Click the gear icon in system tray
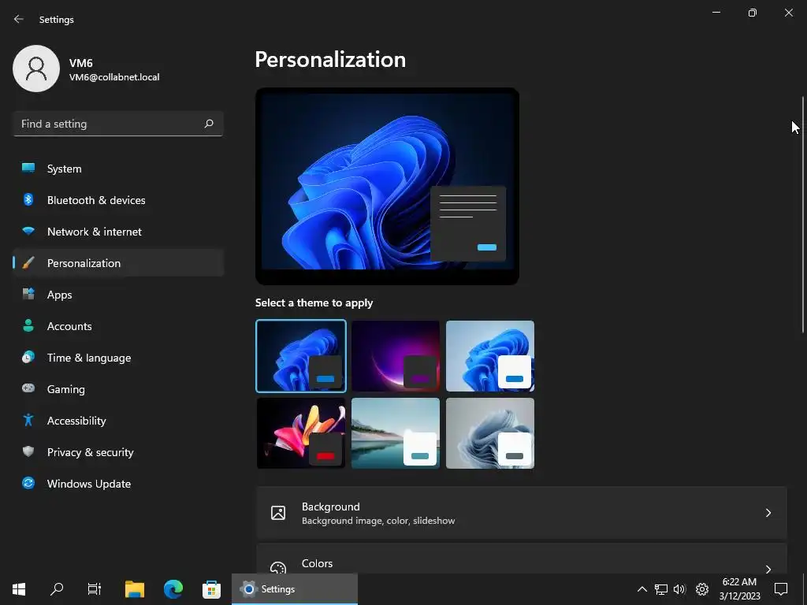807x605 pixels. 702,589
